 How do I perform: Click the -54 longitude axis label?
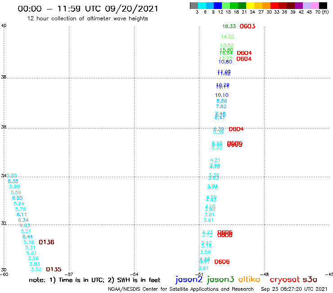coord(134,275)
